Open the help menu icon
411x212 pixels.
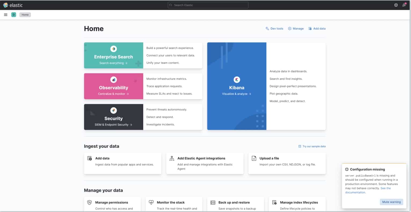(396, 5)
